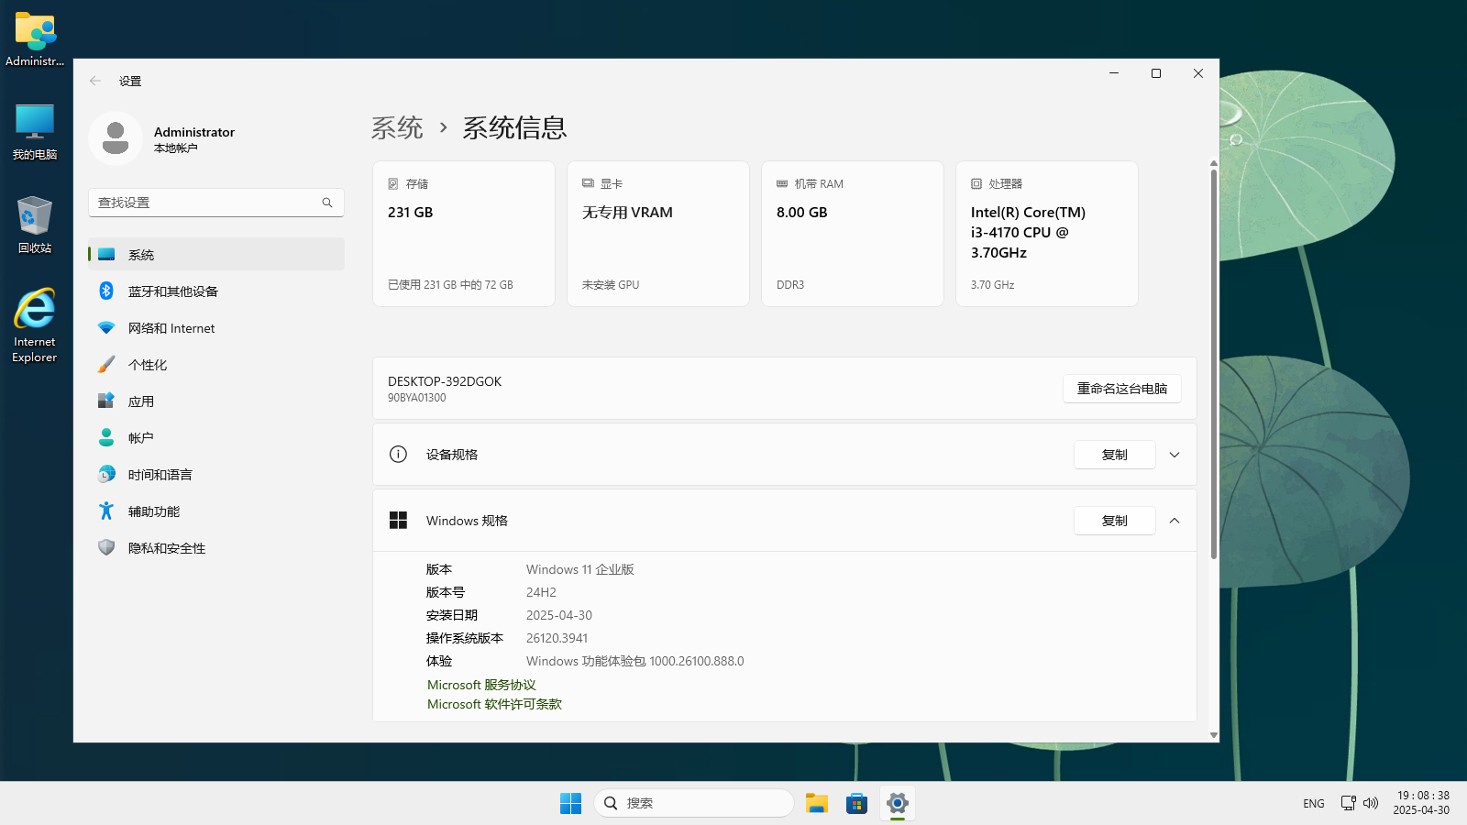The image size is (1467, 825).
Task: Maximize the Settings window
Action: click(1156, 73)
